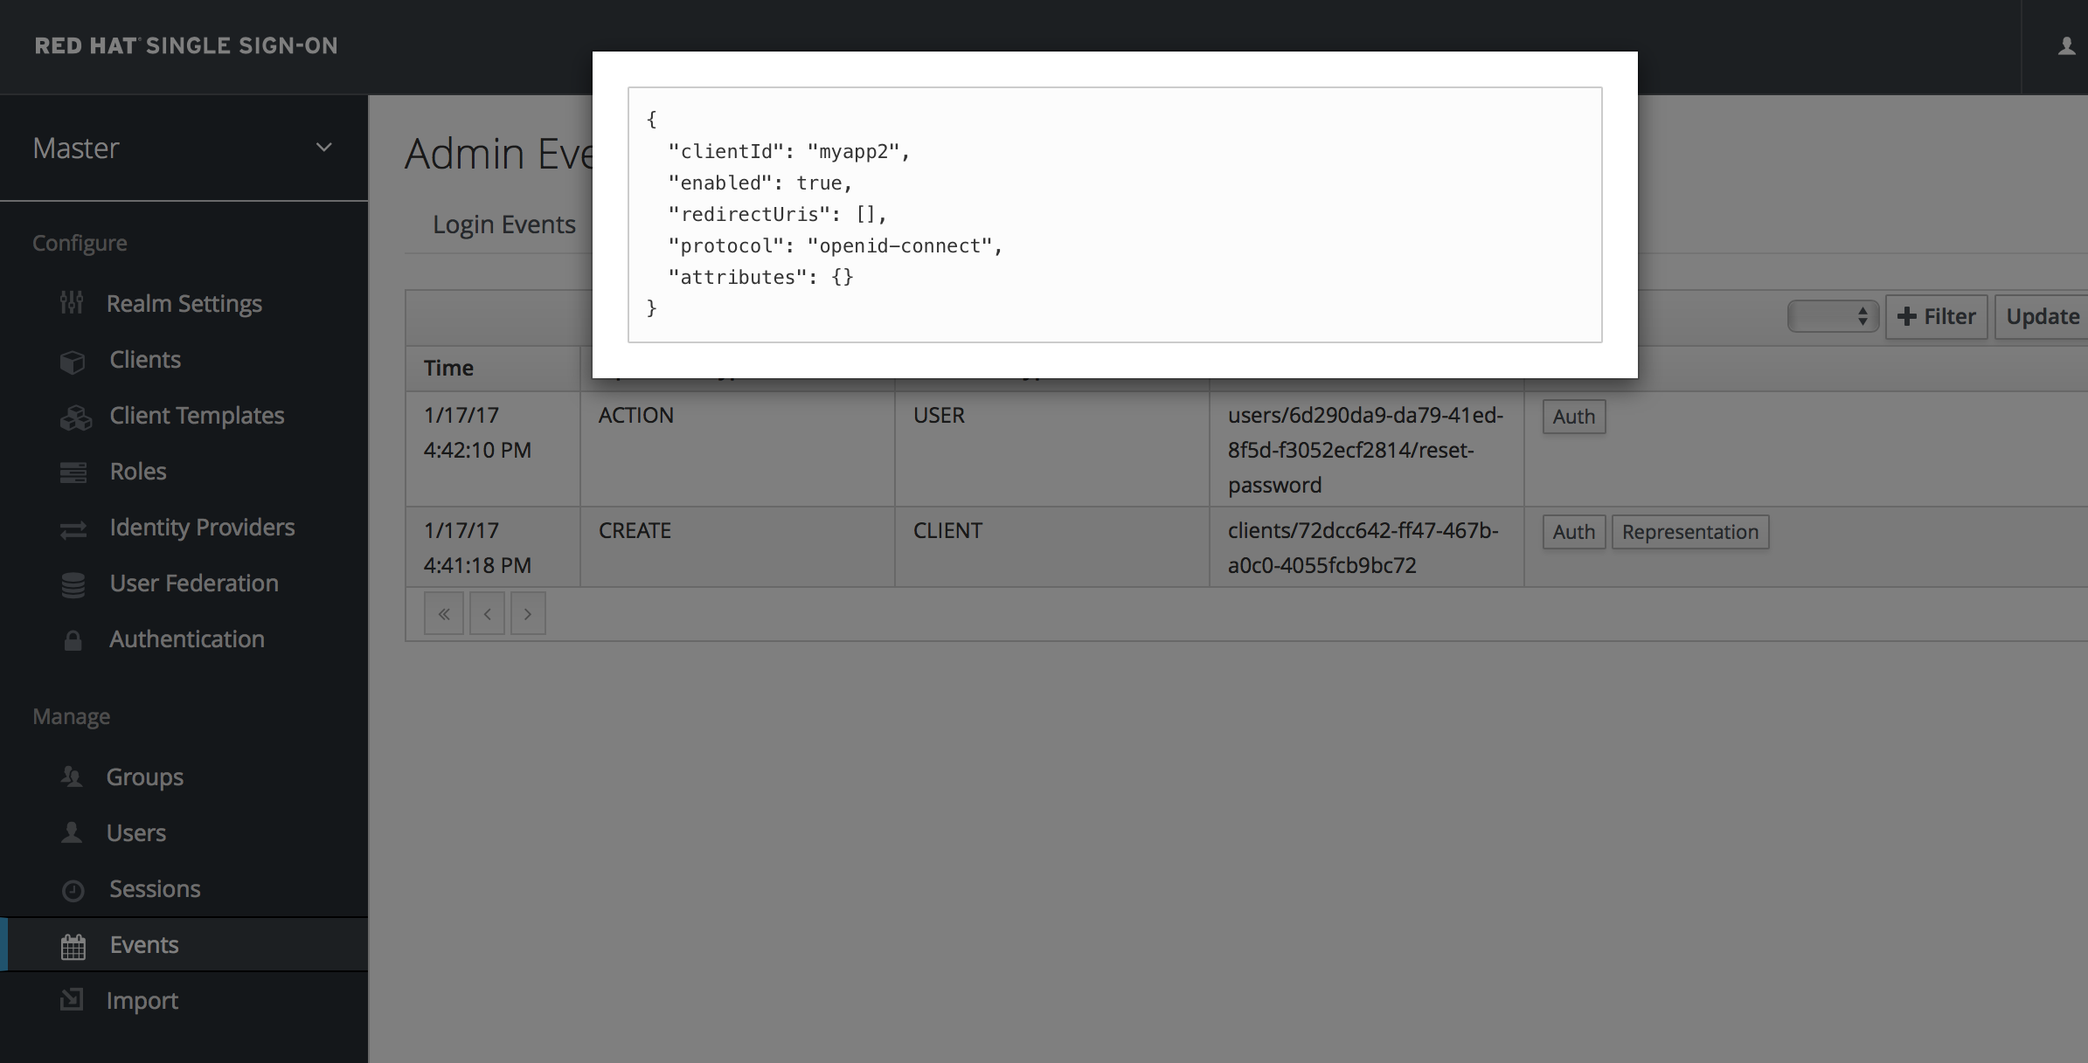2088x1063 pixels.
Task: Go to the next page of events
Action: point(528,614)
